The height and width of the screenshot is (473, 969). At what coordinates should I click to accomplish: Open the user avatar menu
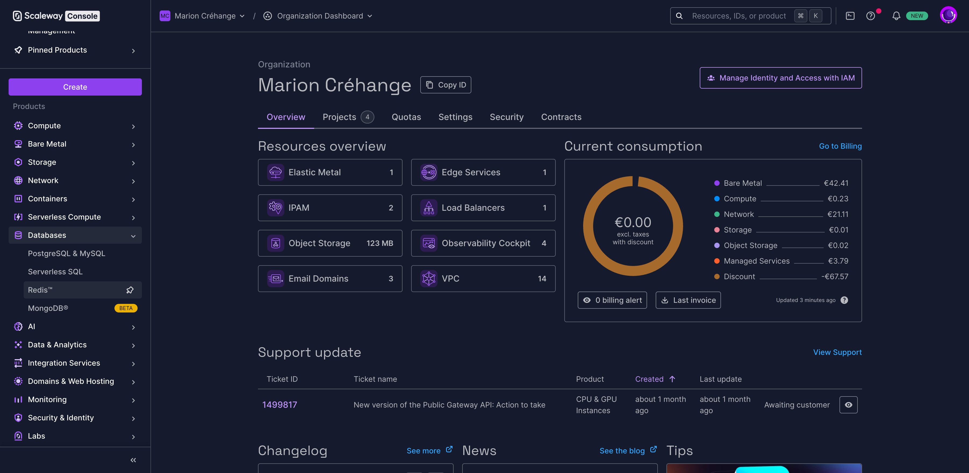[948, 15]
